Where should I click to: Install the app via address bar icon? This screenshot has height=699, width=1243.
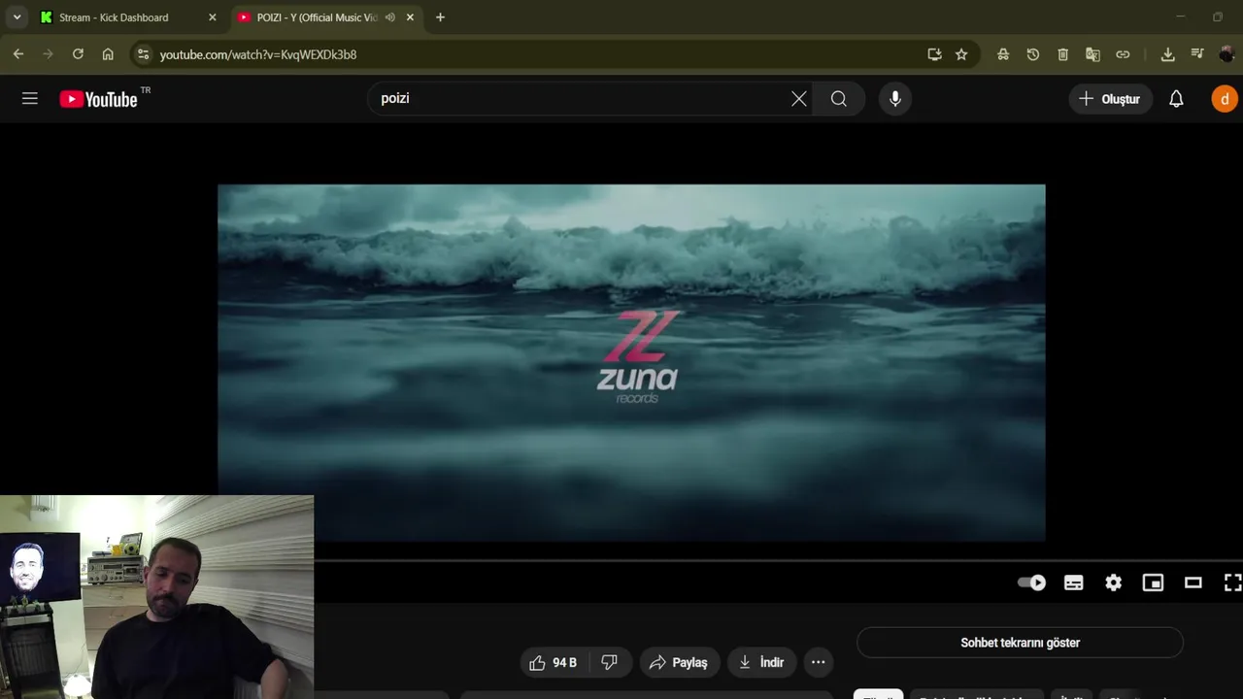[934, 54]
